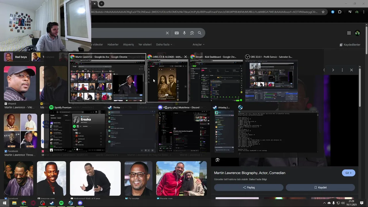Screen dimensions: 368x207
Task: Open OBS from the taskbar
Action: coord(43,203)
